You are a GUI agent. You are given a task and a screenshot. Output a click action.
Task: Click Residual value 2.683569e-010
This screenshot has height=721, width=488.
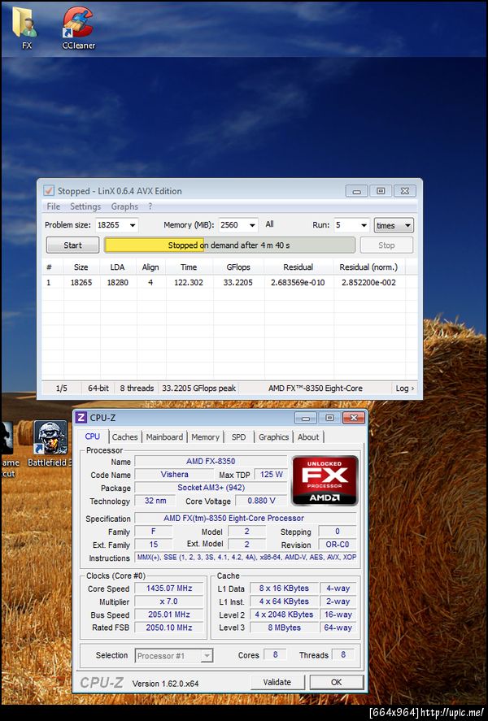[x=298, y=282]
